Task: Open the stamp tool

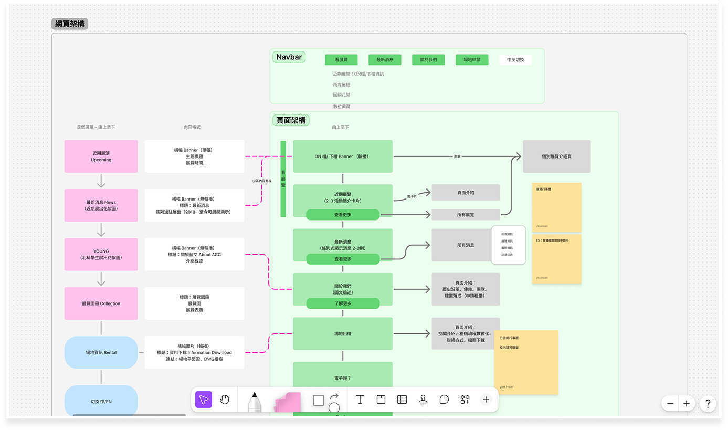Action: point(423,400)
